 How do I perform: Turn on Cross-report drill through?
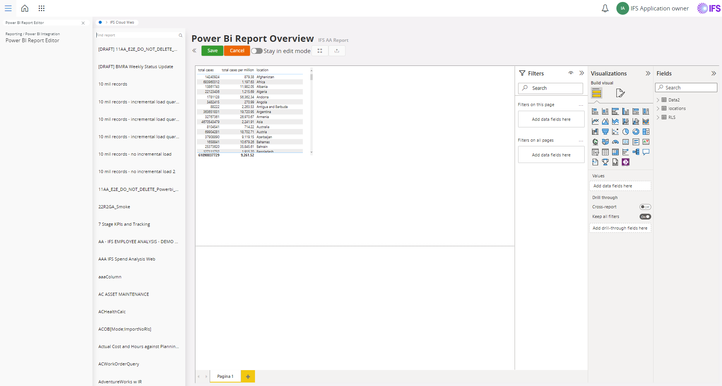[x=645, y=207]
